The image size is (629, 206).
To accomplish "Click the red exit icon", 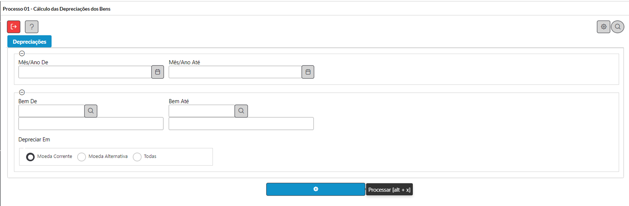I will (14, 27).
